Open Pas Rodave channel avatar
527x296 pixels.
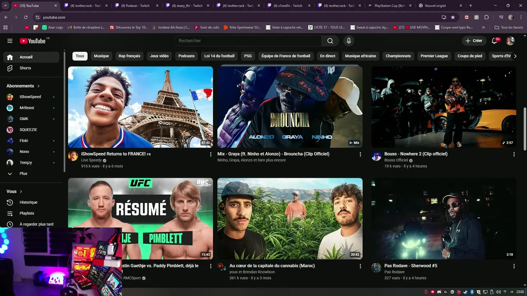point(376,268)
